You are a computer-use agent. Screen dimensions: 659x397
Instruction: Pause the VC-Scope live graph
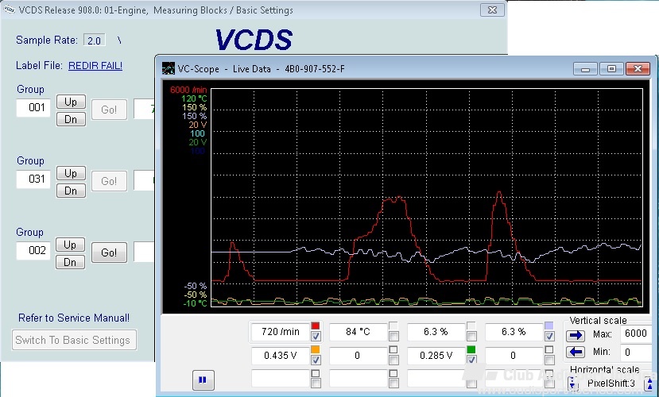click(x=203, y=380)
